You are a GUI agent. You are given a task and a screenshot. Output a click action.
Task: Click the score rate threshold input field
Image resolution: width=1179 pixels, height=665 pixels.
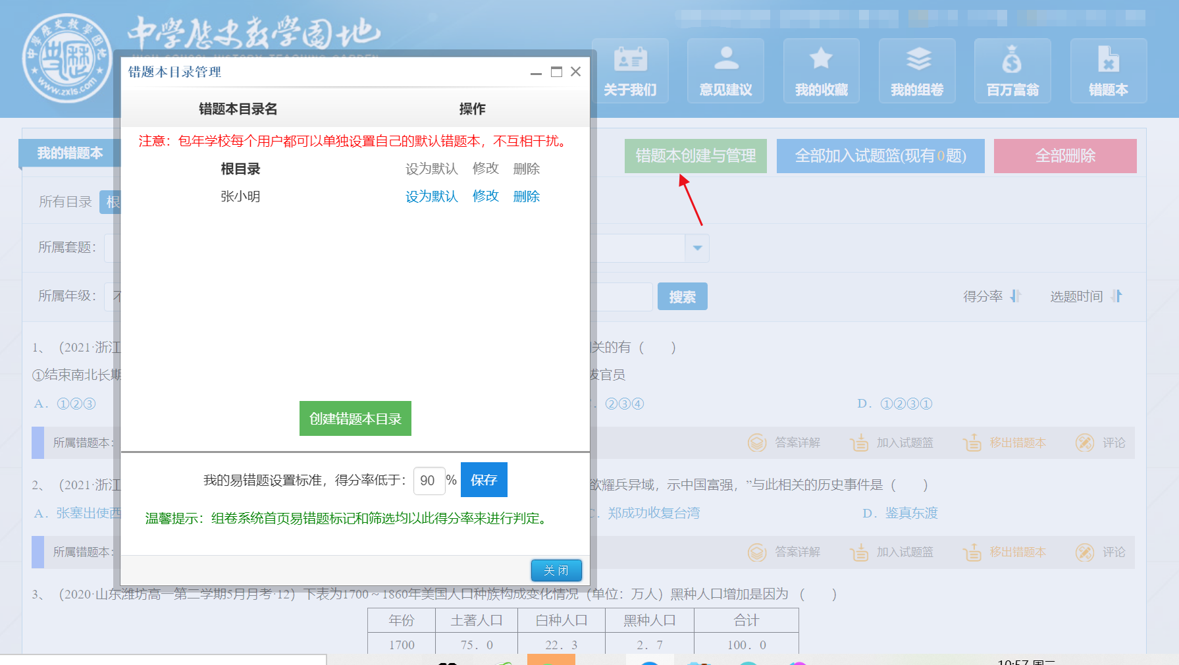point(428,481)
